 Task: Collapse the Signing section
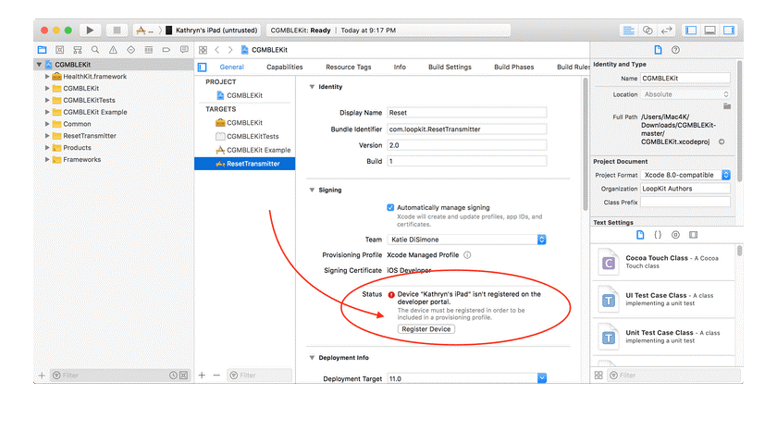tap(313, 190)
